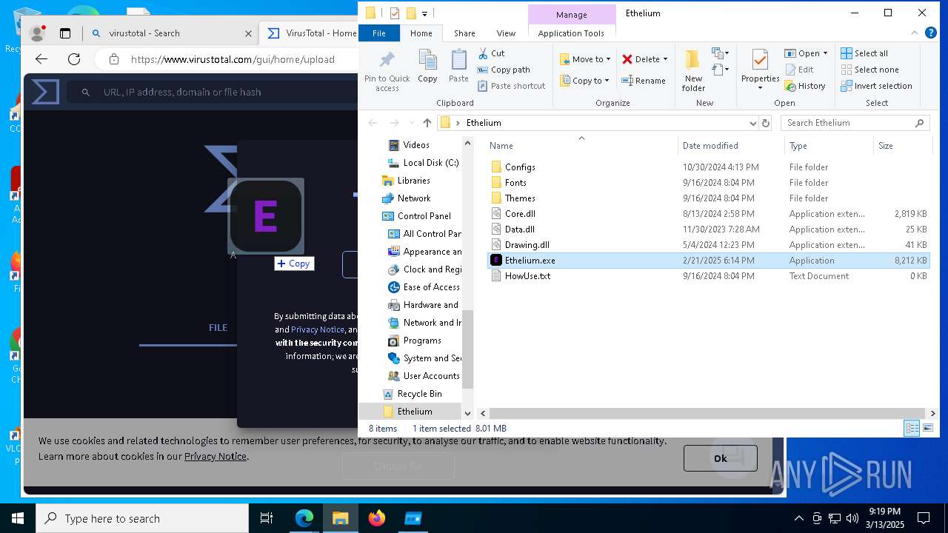Image resolution: width=948 pixels, height=533 pixels.
Task: Expand the Copy to dropdown
Action: 607,81
